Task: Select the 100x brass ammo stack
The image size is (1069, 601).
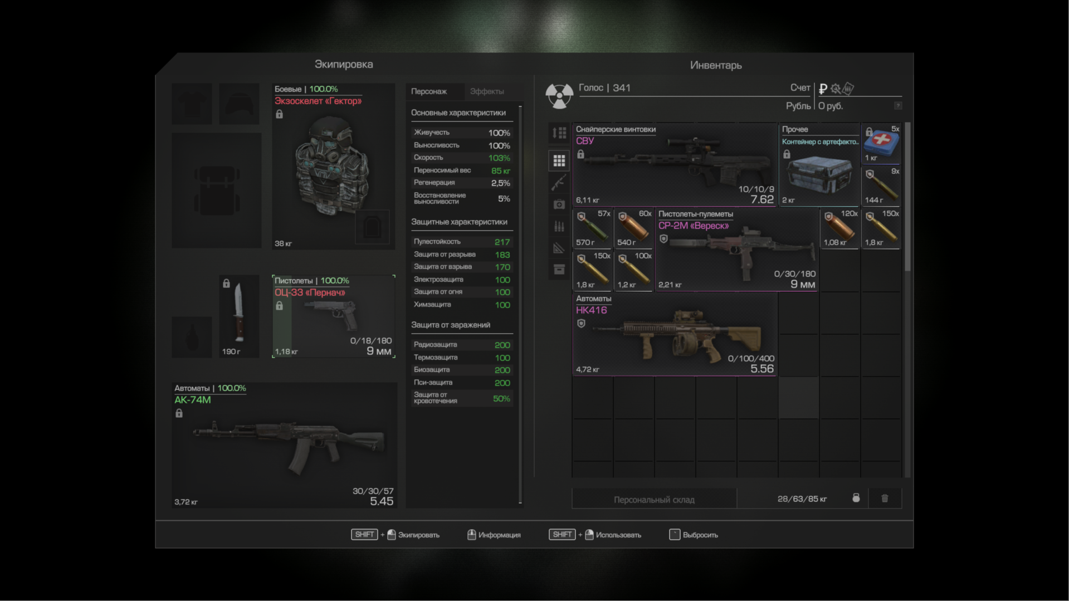Action: tap(634, 271)
